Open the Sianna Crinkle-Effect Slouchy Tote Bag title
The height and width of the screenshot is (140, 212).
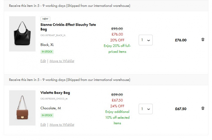point(68,27)
